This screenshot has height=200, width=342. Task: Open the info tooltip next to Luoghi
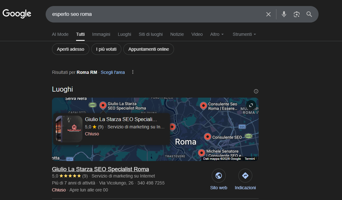pyautogui.click(x=256, y=91)
